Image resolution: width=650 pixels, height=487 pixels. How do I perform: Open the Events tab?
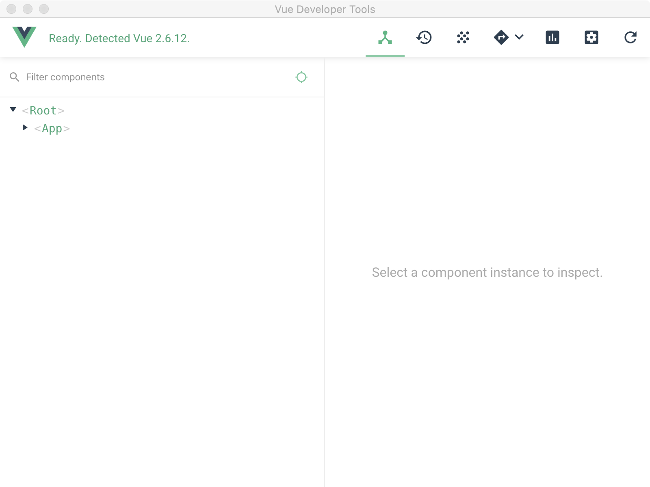(x=463, y=38)
